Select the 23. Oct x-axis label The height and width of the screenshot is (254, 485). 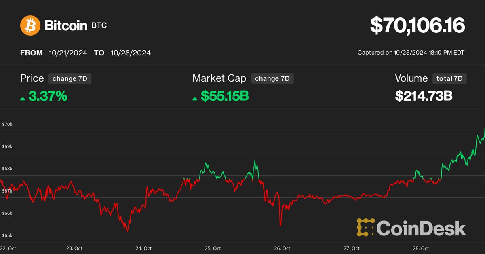point(74,248)
